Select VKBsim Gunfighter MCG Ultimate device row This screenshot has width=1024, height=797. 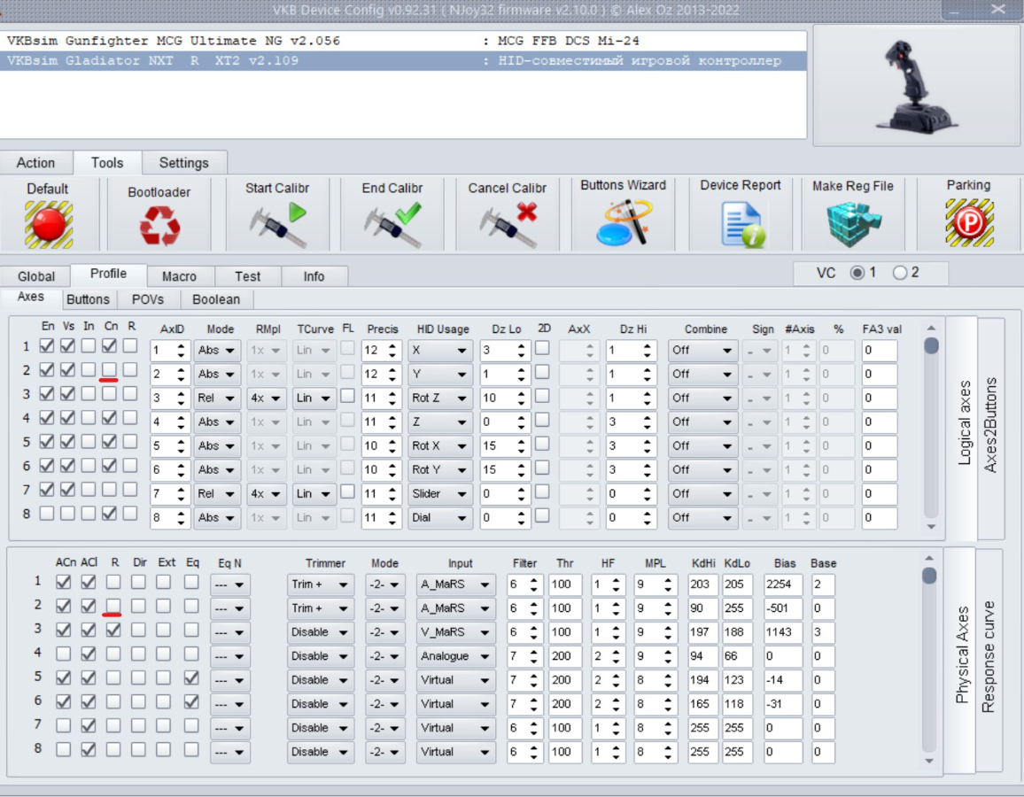point(403,41)
